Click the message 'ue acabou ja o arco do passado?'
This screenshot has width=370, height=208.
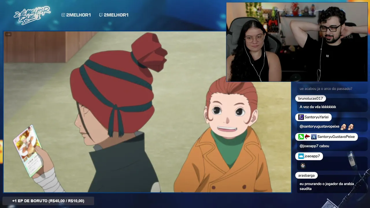coord(326,89)
